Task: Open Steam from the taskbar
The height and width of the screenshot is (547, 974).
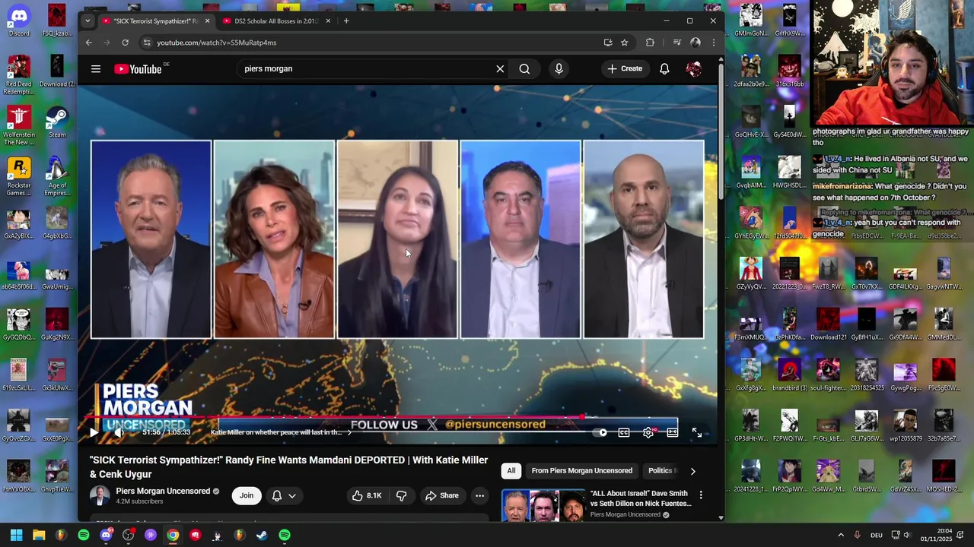Action: tap(262, 535)
